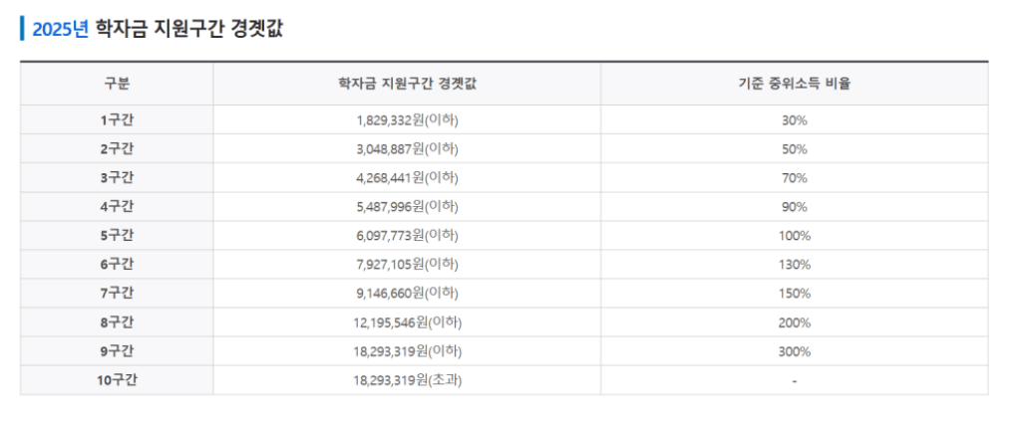The width and height of the screenshot is (1022, 426).
Task: Click the value '4,268,441원(이하)'
Action: [408, 177]
